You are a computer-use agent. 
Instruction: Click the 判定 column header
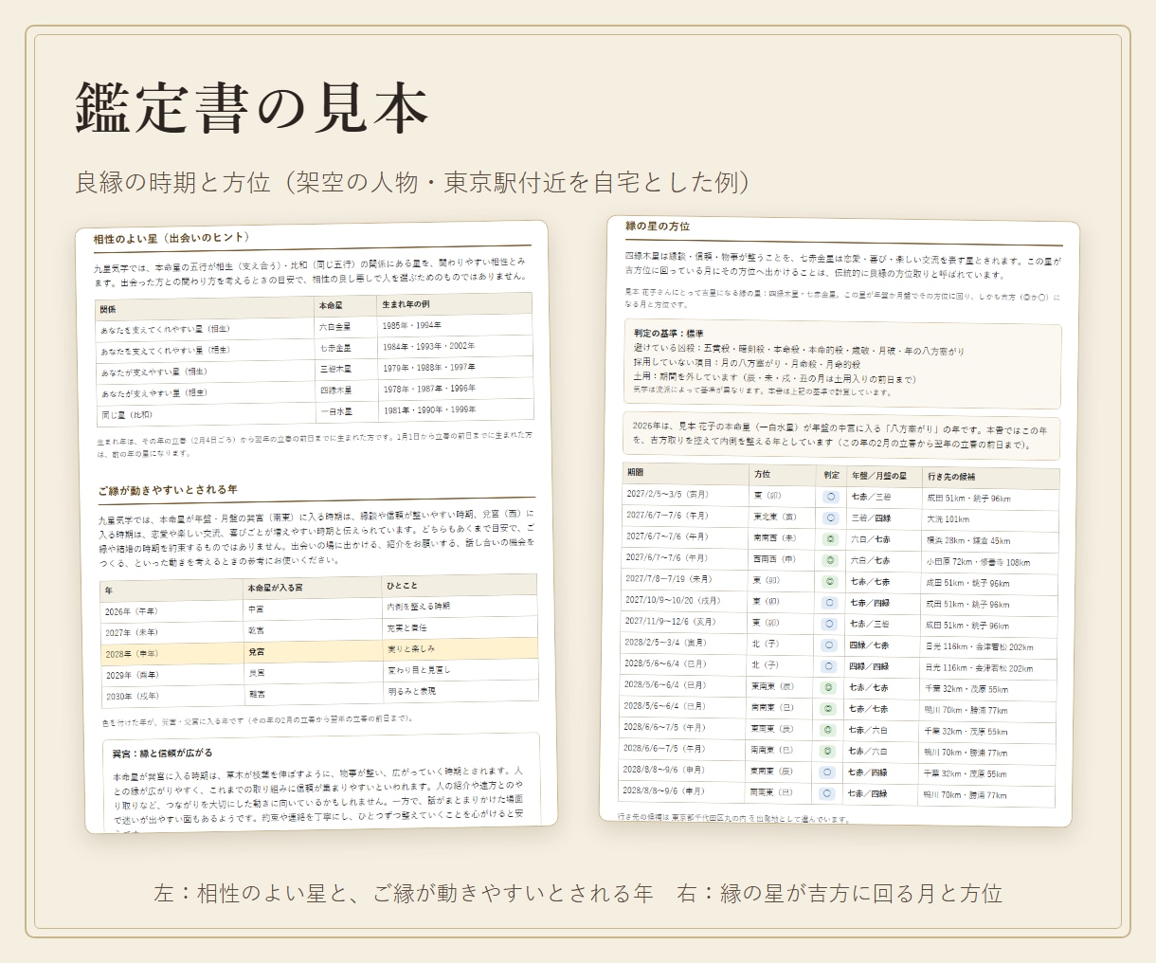(x=831, y=475)
